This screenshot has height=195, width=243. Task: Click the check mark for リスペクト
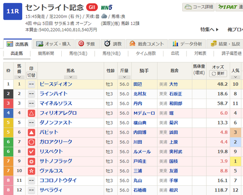(31, 152)
